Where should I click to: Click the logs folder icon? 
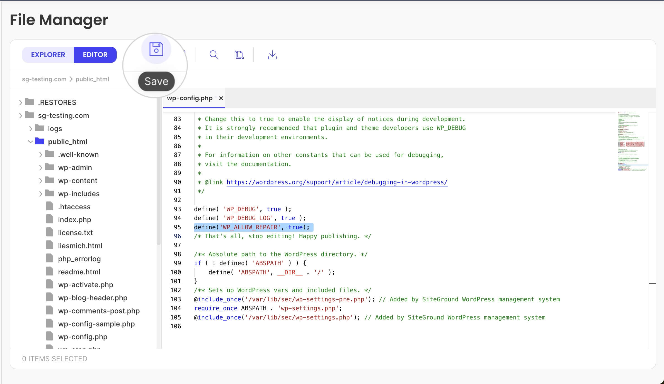[x=40, y=128]
